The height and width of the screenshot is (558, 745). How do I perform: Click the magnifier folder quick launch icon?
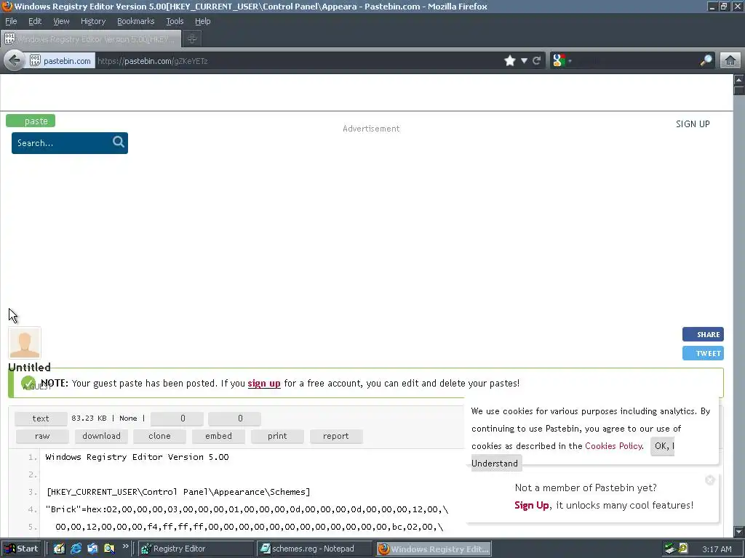tap(109, 549)
